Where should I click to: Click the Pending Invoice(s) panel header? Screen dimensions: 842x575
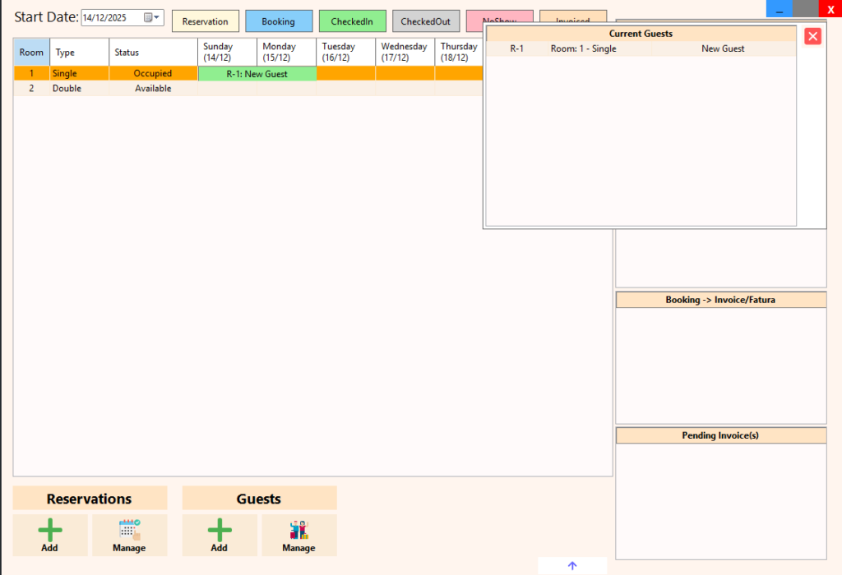[720, 435]
